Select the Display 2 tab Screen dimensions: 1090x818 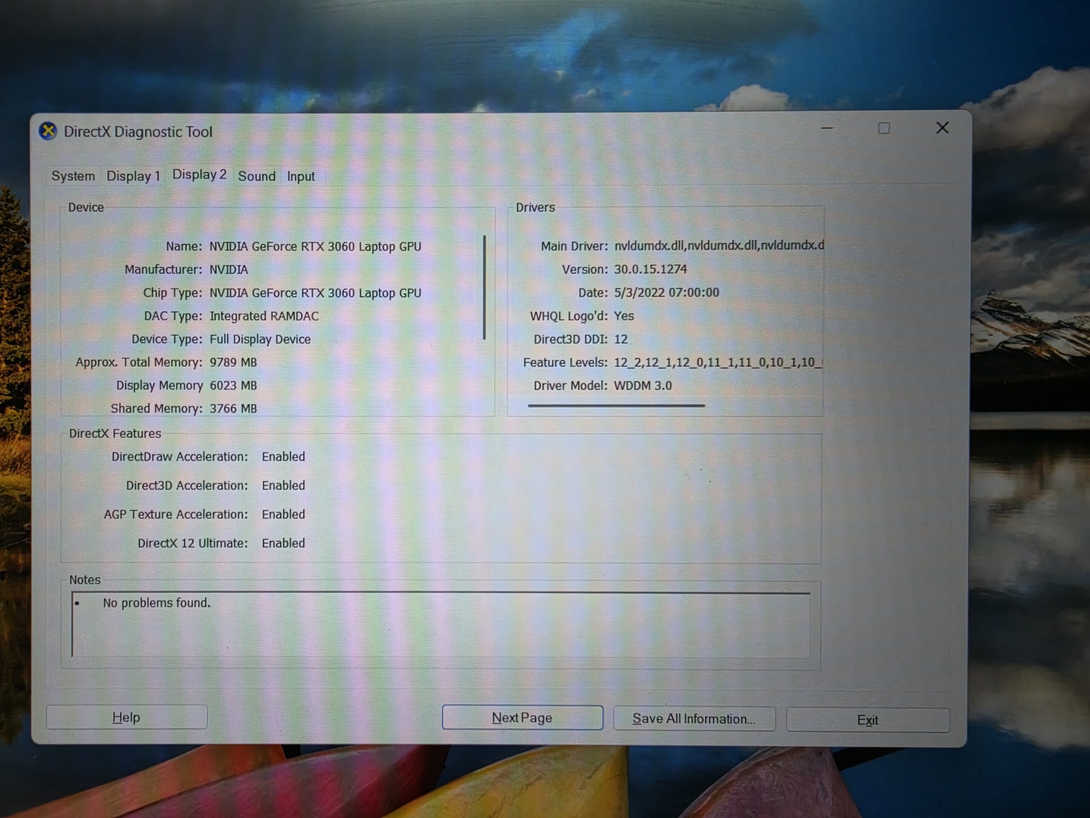199,175
